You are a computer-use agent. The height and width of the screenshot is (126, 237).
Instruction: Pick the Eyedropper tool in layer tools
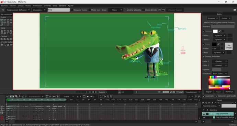coord(11,33)
